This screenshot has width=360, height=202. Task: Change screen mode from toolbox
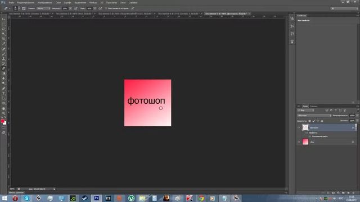tap(3, 132)
